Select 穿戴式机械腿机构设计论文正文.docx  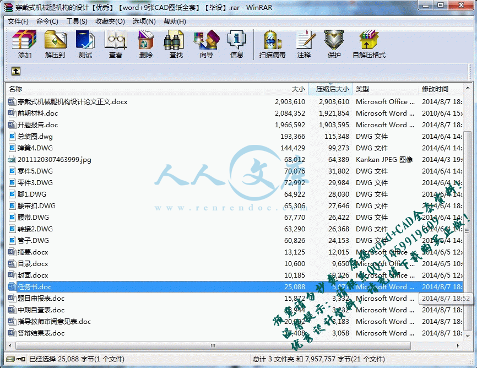[72, 102]
